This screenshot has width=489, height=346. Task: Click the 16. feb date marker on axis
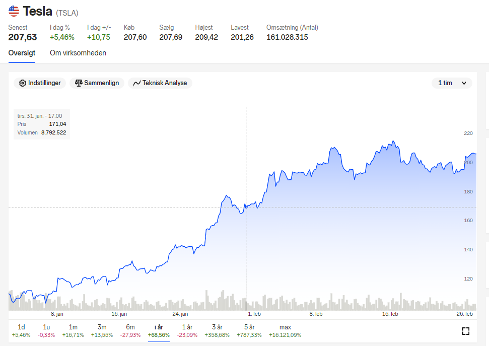[x=390, y=314]
